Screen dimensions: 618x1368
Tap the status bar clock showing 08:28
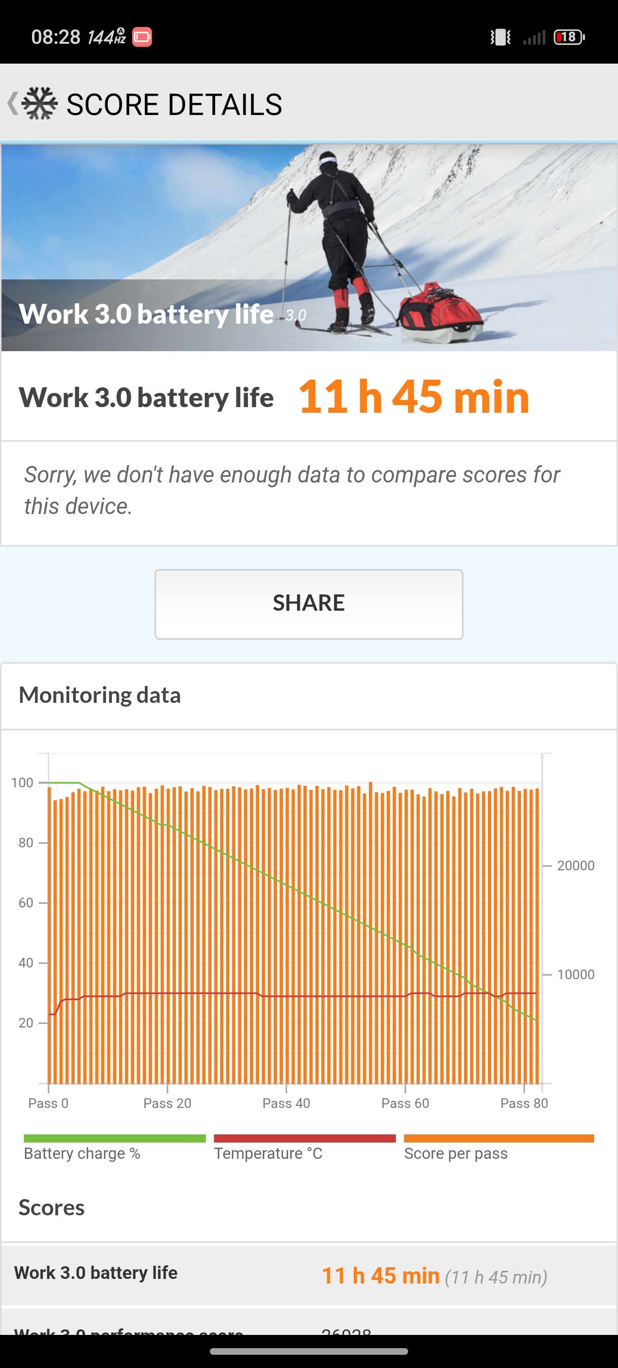[56, 37]
